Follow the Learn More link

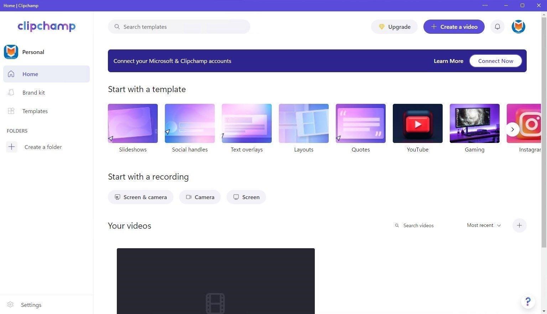448,61
